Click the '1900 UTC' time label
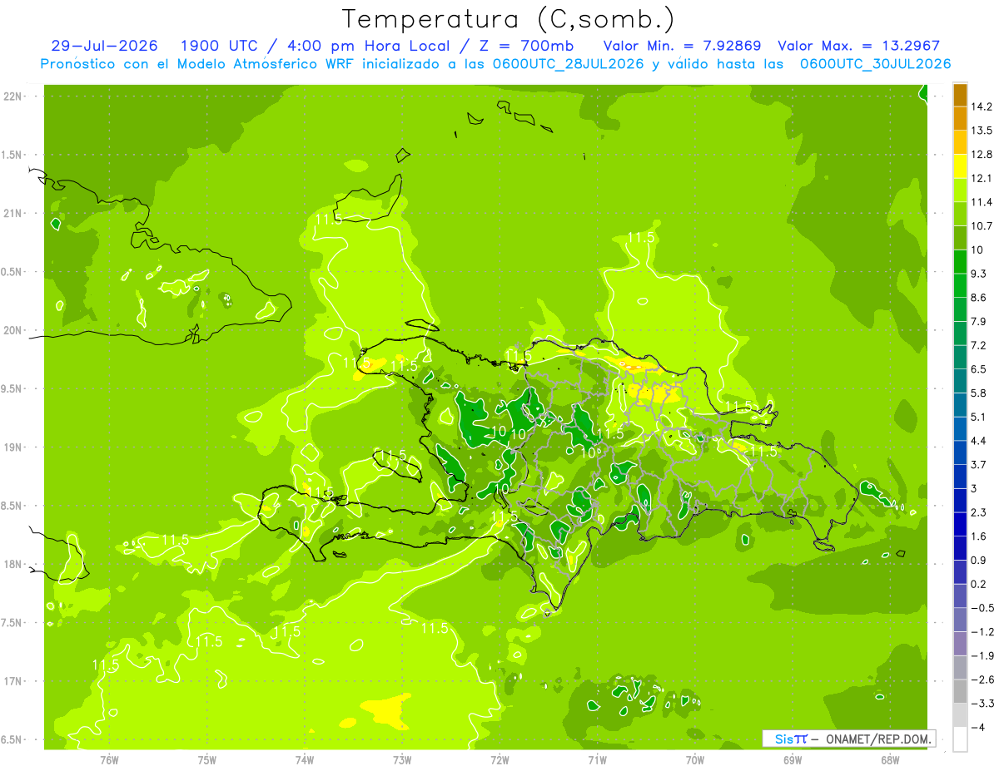The image size is (999, 771). tap(219, 46)
